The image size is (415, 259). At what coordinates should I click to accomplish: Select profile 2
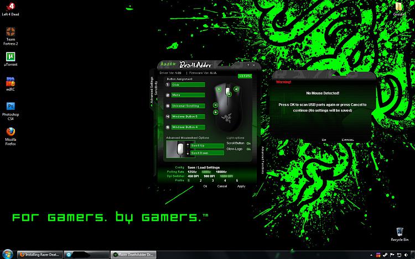[x=200, y=181]
